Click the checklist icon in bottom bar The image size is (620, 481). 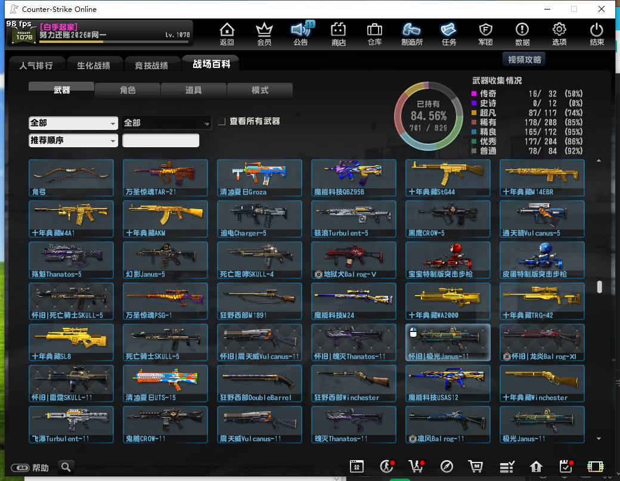click(507, 467)
